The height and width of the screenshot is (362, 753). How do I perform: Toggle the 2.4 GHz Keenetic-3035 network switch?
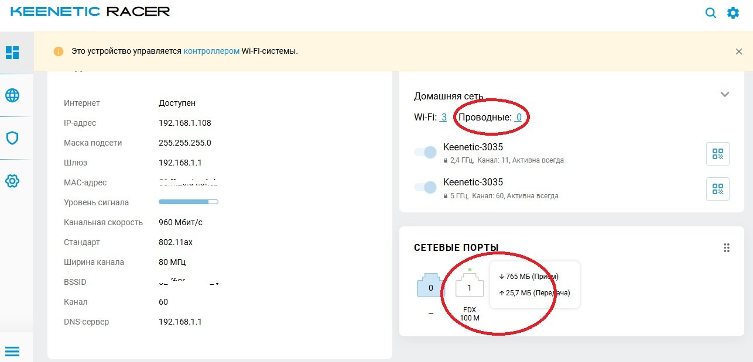426,152
